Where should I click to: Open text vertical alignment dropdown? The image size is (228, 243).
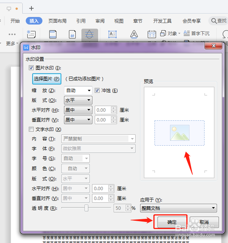coord(75,198)
